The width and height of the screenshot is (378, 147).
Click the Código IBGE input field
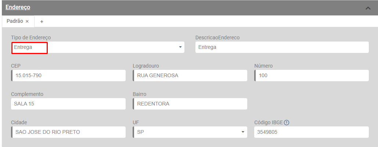311,132
